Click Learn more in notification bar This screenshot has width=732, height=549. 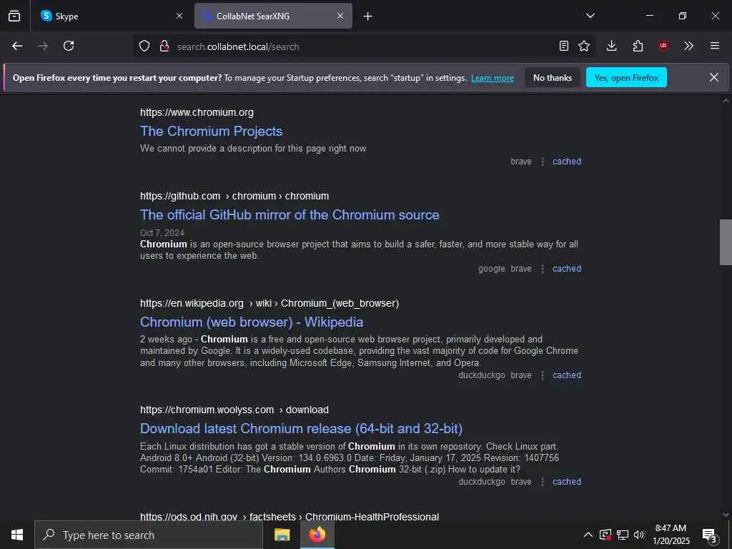pyautogui.click(x=493, y=78)
